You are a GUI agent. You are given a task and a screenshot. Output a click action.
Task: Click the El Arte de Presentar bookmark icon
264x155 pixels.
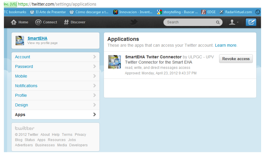point(32,12)
